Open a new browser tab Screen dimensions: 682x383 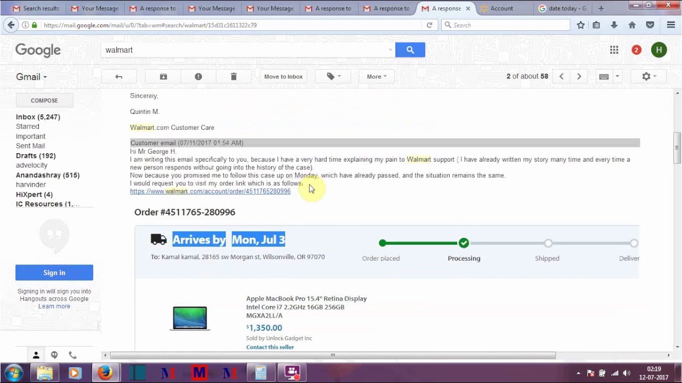coord(601,9)
